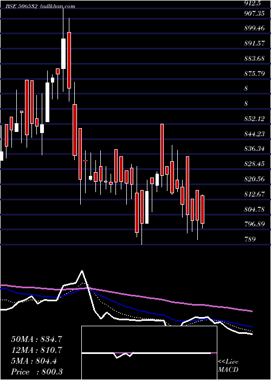Click the 899.46 price level label

point(255,28)
